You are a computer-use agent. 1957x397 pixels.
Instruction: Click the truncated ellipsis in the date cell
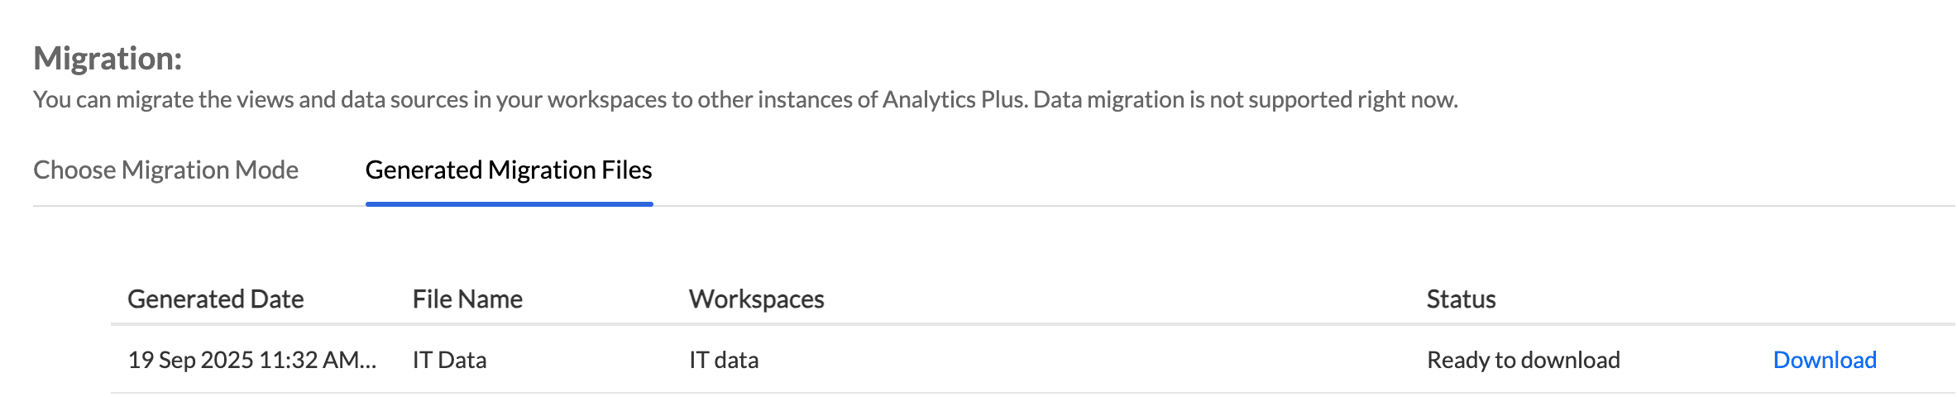[x=368, y=361]
